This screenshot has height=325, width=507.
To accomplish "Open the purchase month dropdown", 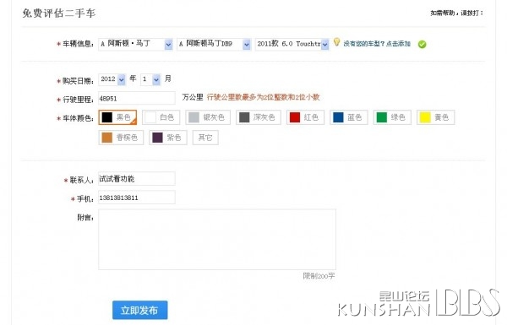I will (x=150, y=79).
